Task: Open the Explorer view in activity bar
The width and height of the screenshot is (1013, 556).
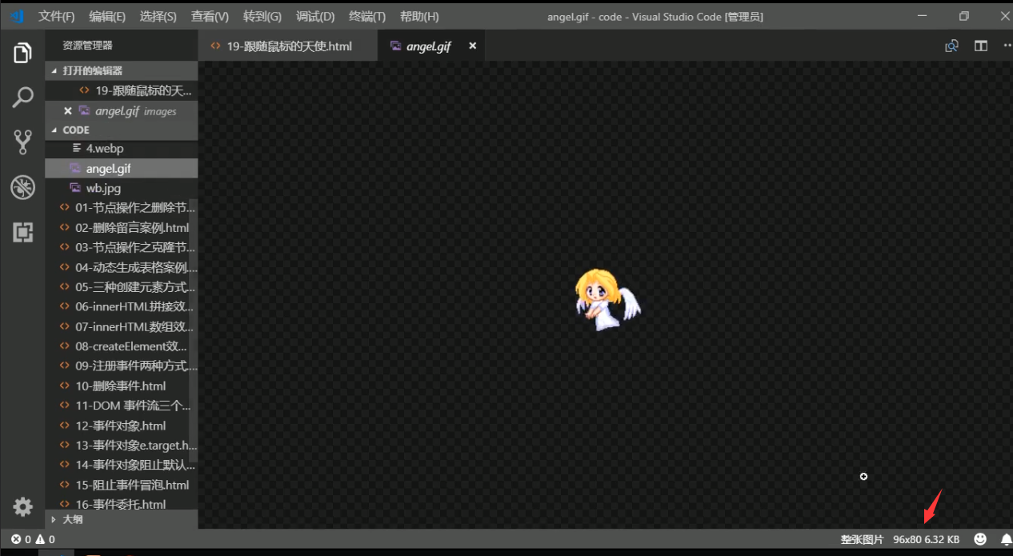Action: [x=22, y=54]
